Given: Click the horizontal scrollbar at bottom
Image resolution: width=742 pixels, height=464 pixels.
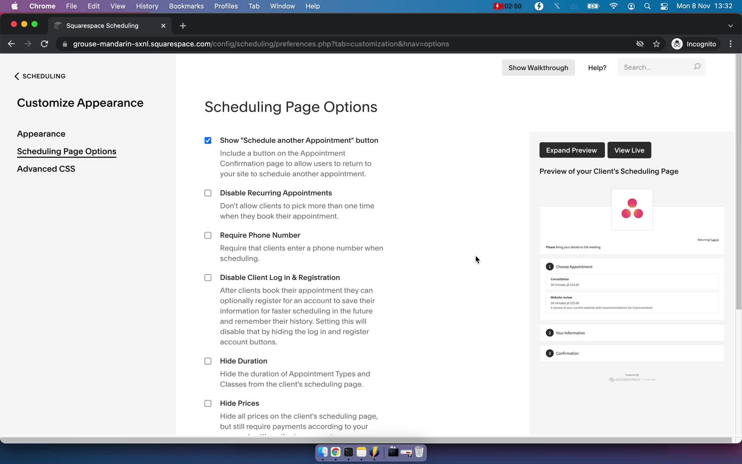Looking at the screenshot, I should [366, 440].
